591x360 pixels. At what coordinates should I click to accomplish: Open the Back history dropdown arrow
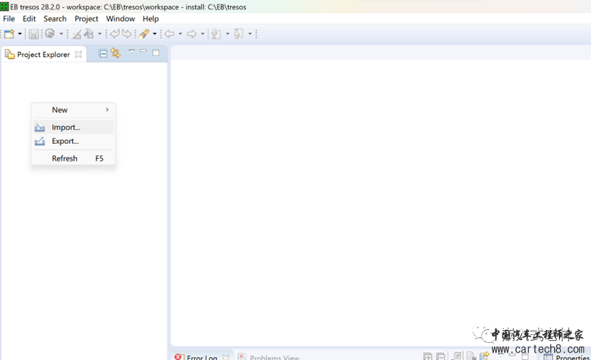180,33
